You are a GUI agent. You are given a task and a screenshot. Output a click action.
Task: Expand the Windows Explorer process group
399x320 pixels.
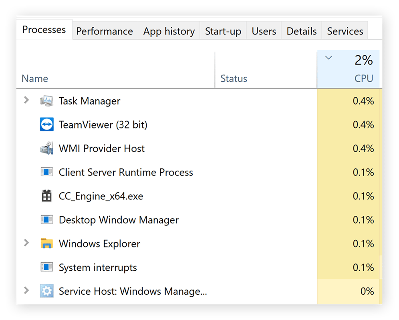(26, 244)
